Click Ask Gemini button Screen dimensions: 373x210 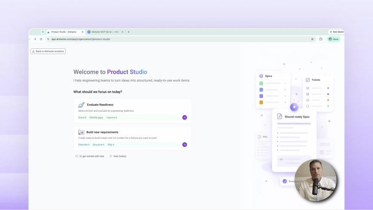(336, 32)
